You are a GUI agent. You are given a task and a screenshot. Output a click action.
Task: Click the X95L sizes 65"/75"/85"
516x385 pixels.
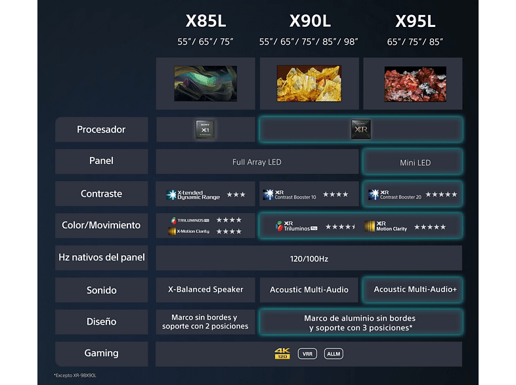click(x=415, y=42)
